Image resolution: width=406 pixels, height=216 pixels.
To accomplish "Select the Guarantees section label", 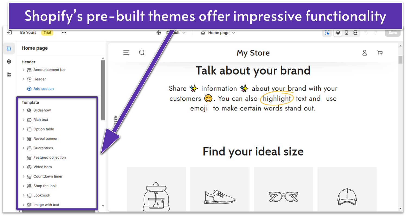I will coord(43,148).
